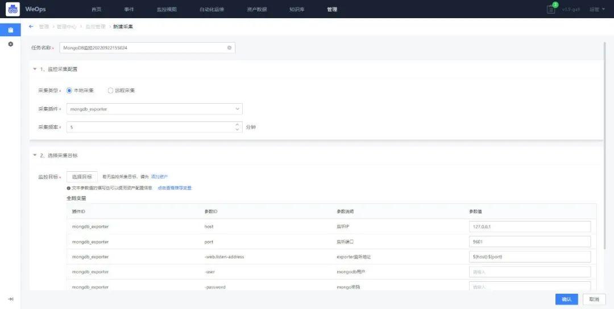
Task: Click the 监控管理 breadcrumb link
Action: (x=96, y=27)
